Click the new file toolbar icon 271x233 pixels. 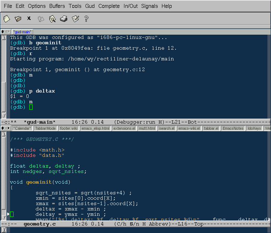(x=6, y=19)
